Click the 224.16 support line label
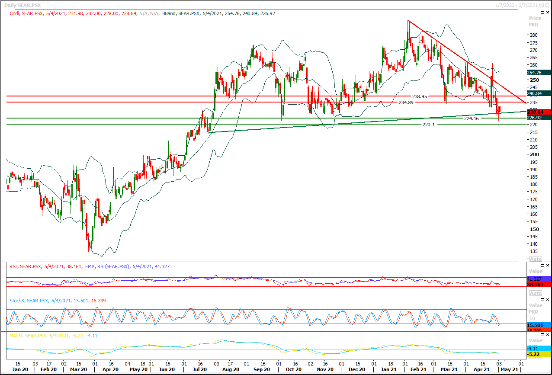 471,118
